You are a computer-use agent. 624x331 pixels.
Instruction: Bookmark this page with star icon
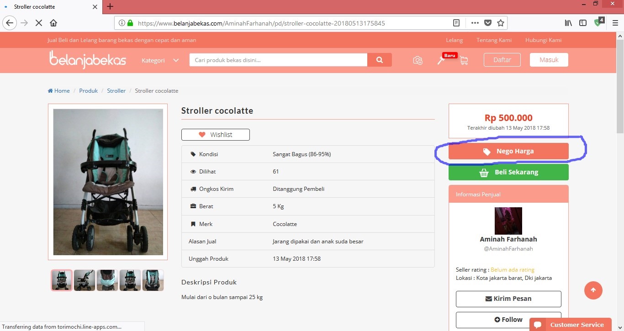[500, 23]
